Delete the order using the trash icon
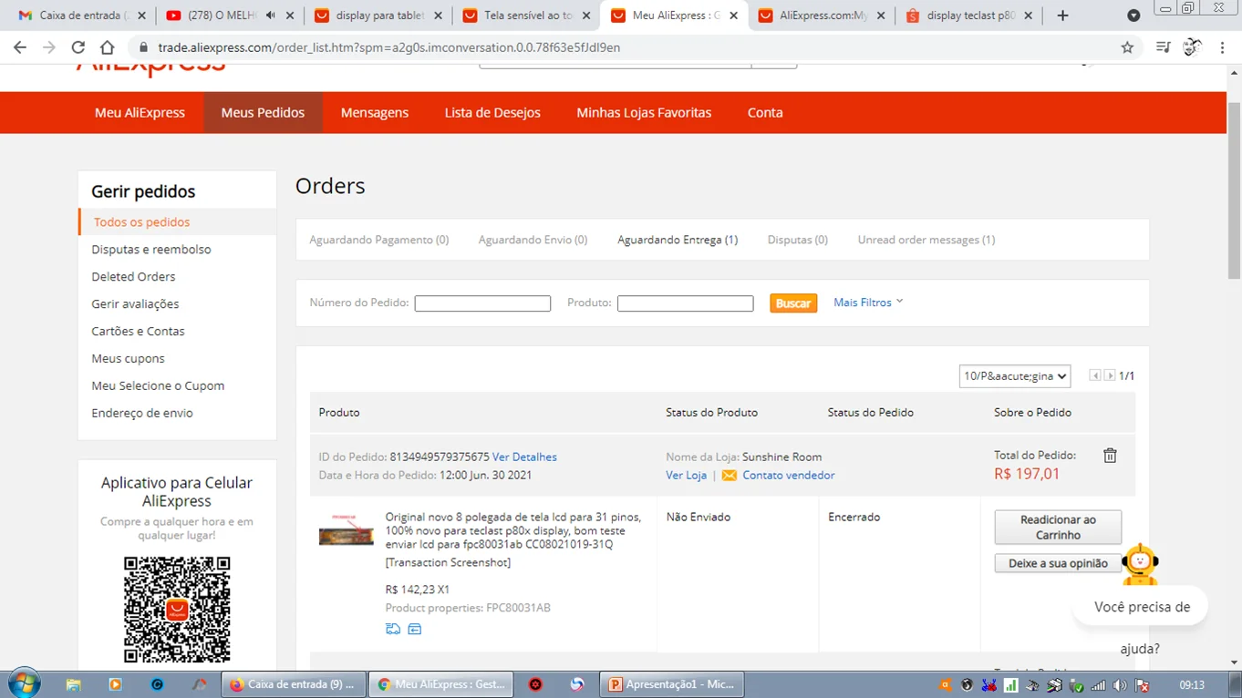This screenshot has height=698, width=1242. click(x=1110, y=456)
